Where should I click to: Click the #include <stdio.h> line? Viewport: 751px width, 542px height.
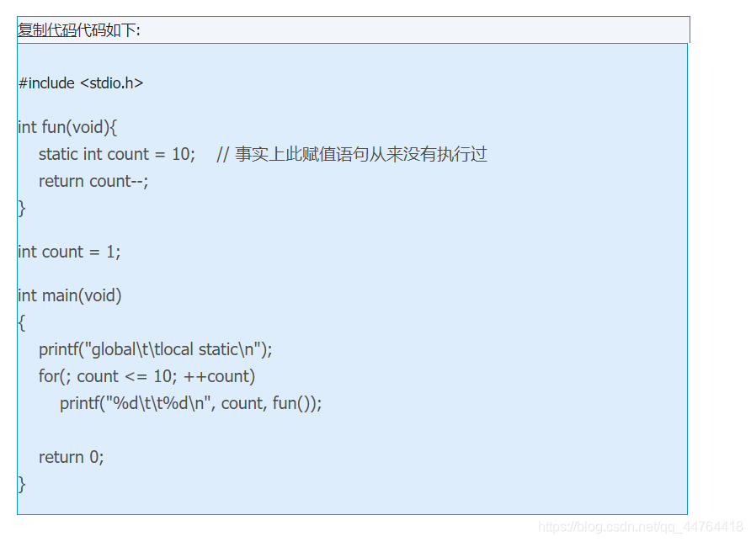(80, 83)
